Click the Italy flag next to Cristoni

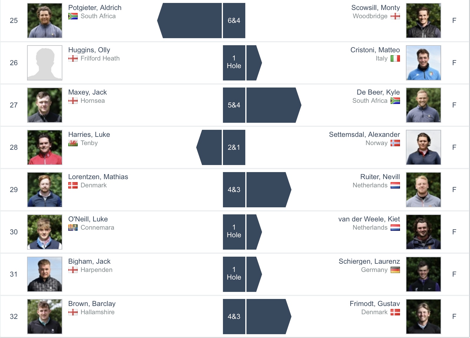point(395,58)
